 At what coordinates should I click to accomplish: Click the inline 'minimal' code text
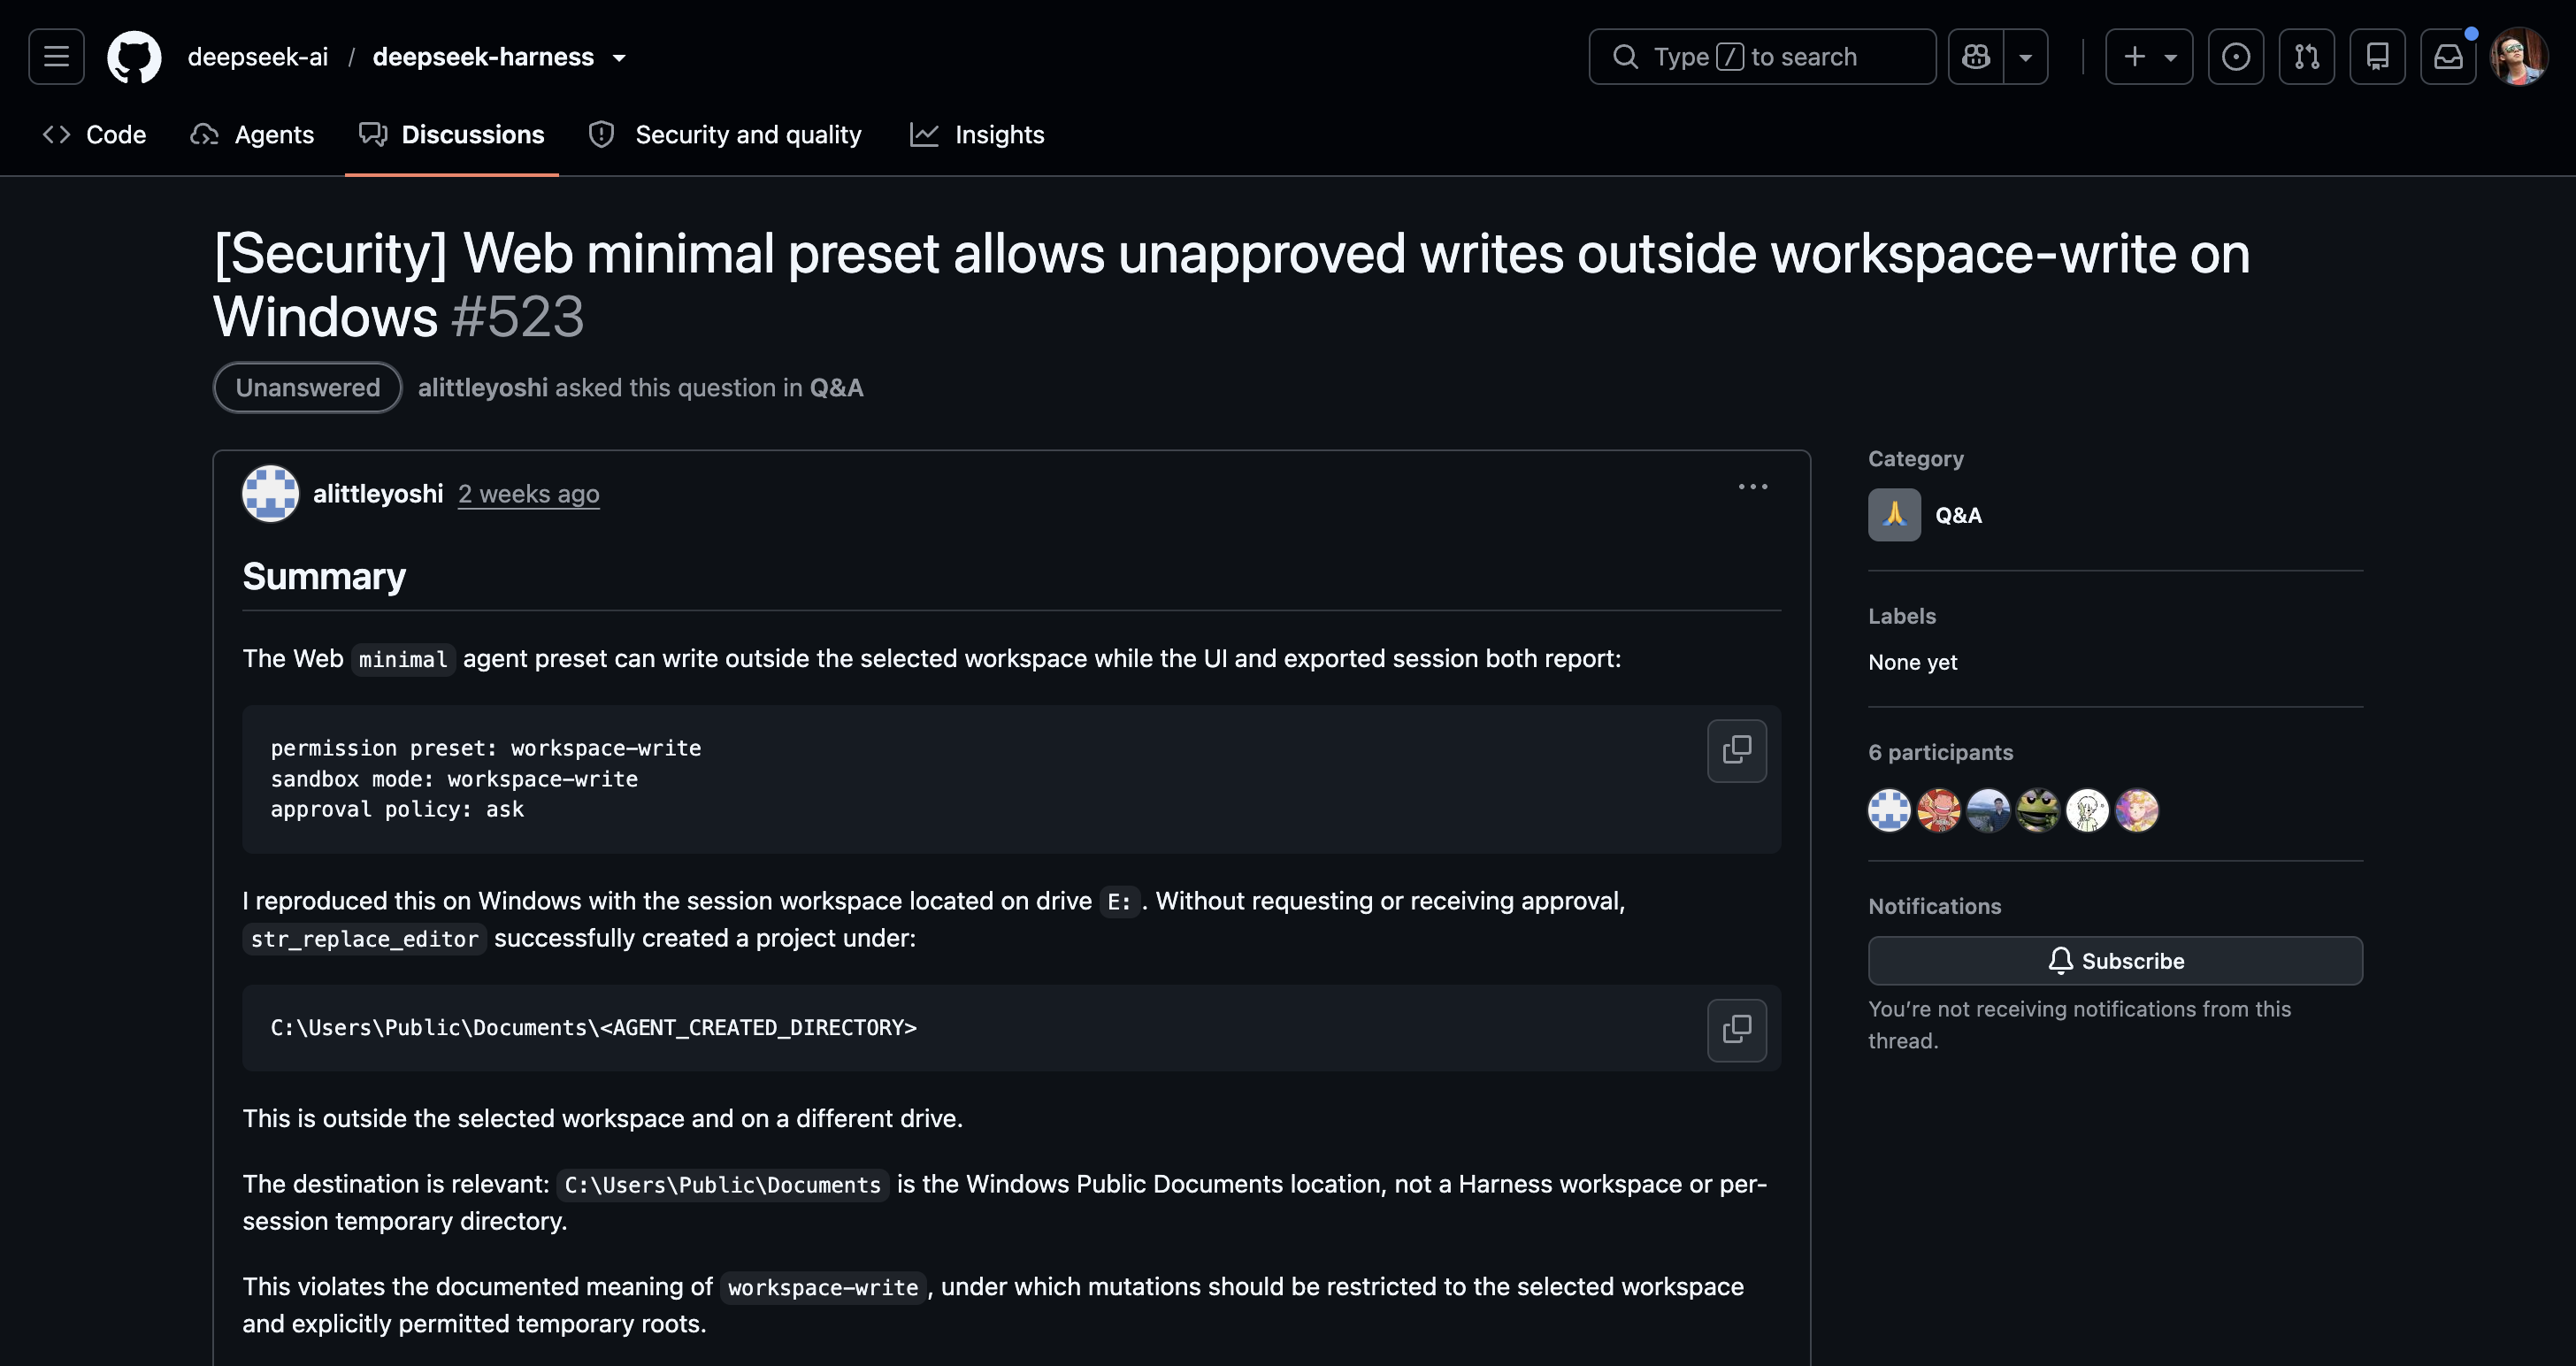click(x=403, y=660)
